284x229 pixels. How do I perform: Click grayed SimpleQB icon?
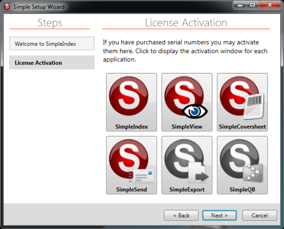(242, 165)
